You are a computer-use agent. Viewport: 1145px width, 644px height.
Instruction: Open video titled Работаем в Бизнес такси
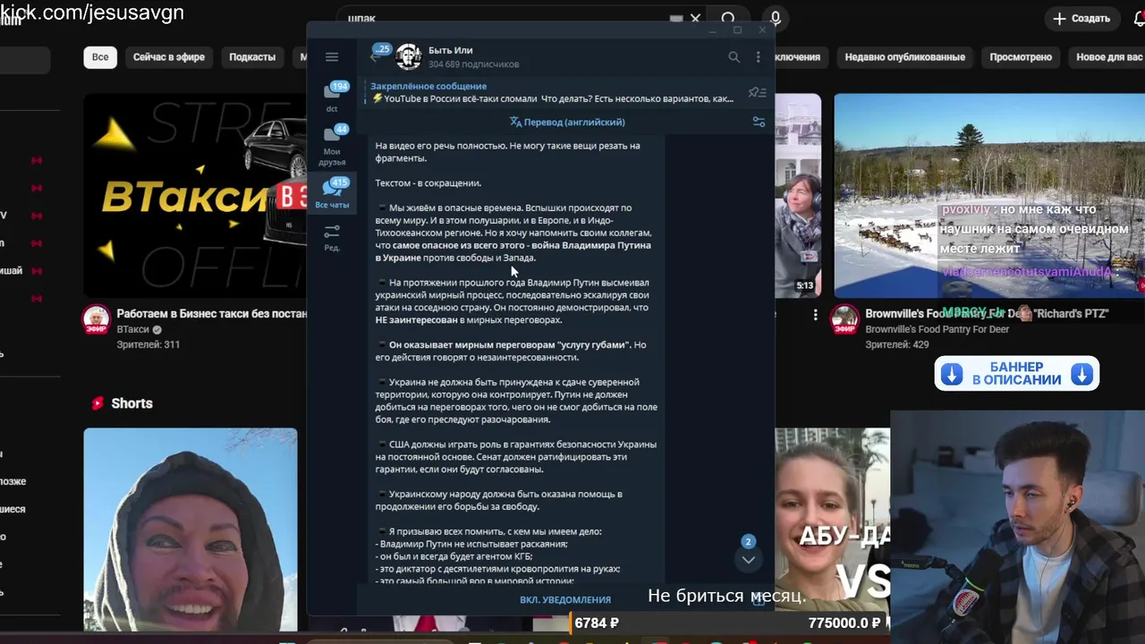[x=211, y=314]
